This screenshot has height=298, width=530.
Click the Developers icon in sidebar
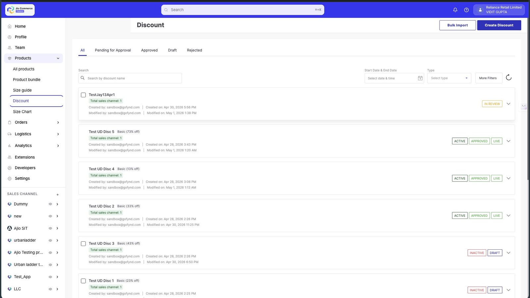click(x=10, y=168)
